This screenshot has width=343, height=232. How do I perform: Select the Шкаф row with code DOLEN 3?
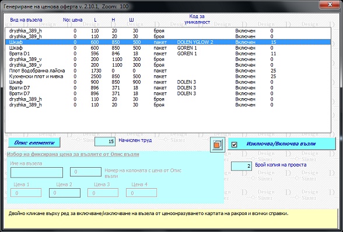coord(168,82)
